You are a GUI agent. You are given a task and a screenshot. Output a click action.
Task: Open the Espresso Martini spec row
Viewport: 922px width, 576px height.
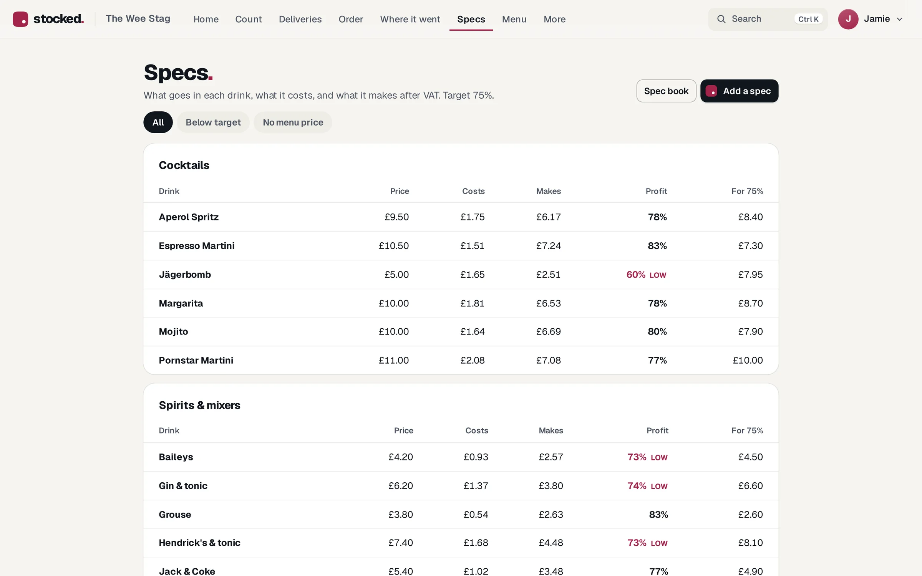[x=461, y=246]
